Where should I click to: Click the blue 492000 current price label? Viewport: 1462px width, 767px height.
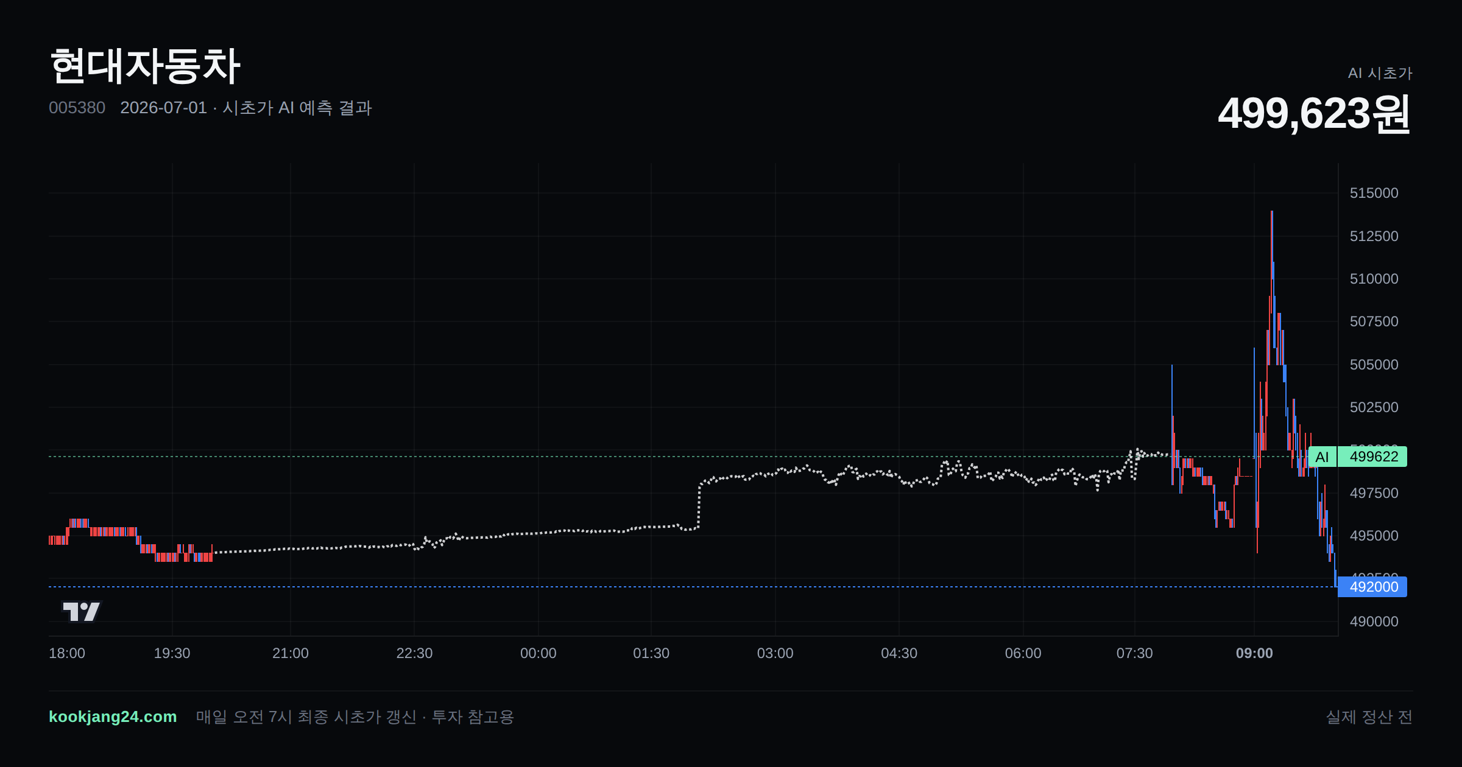pyautogui.click(x=1372, y=587)
